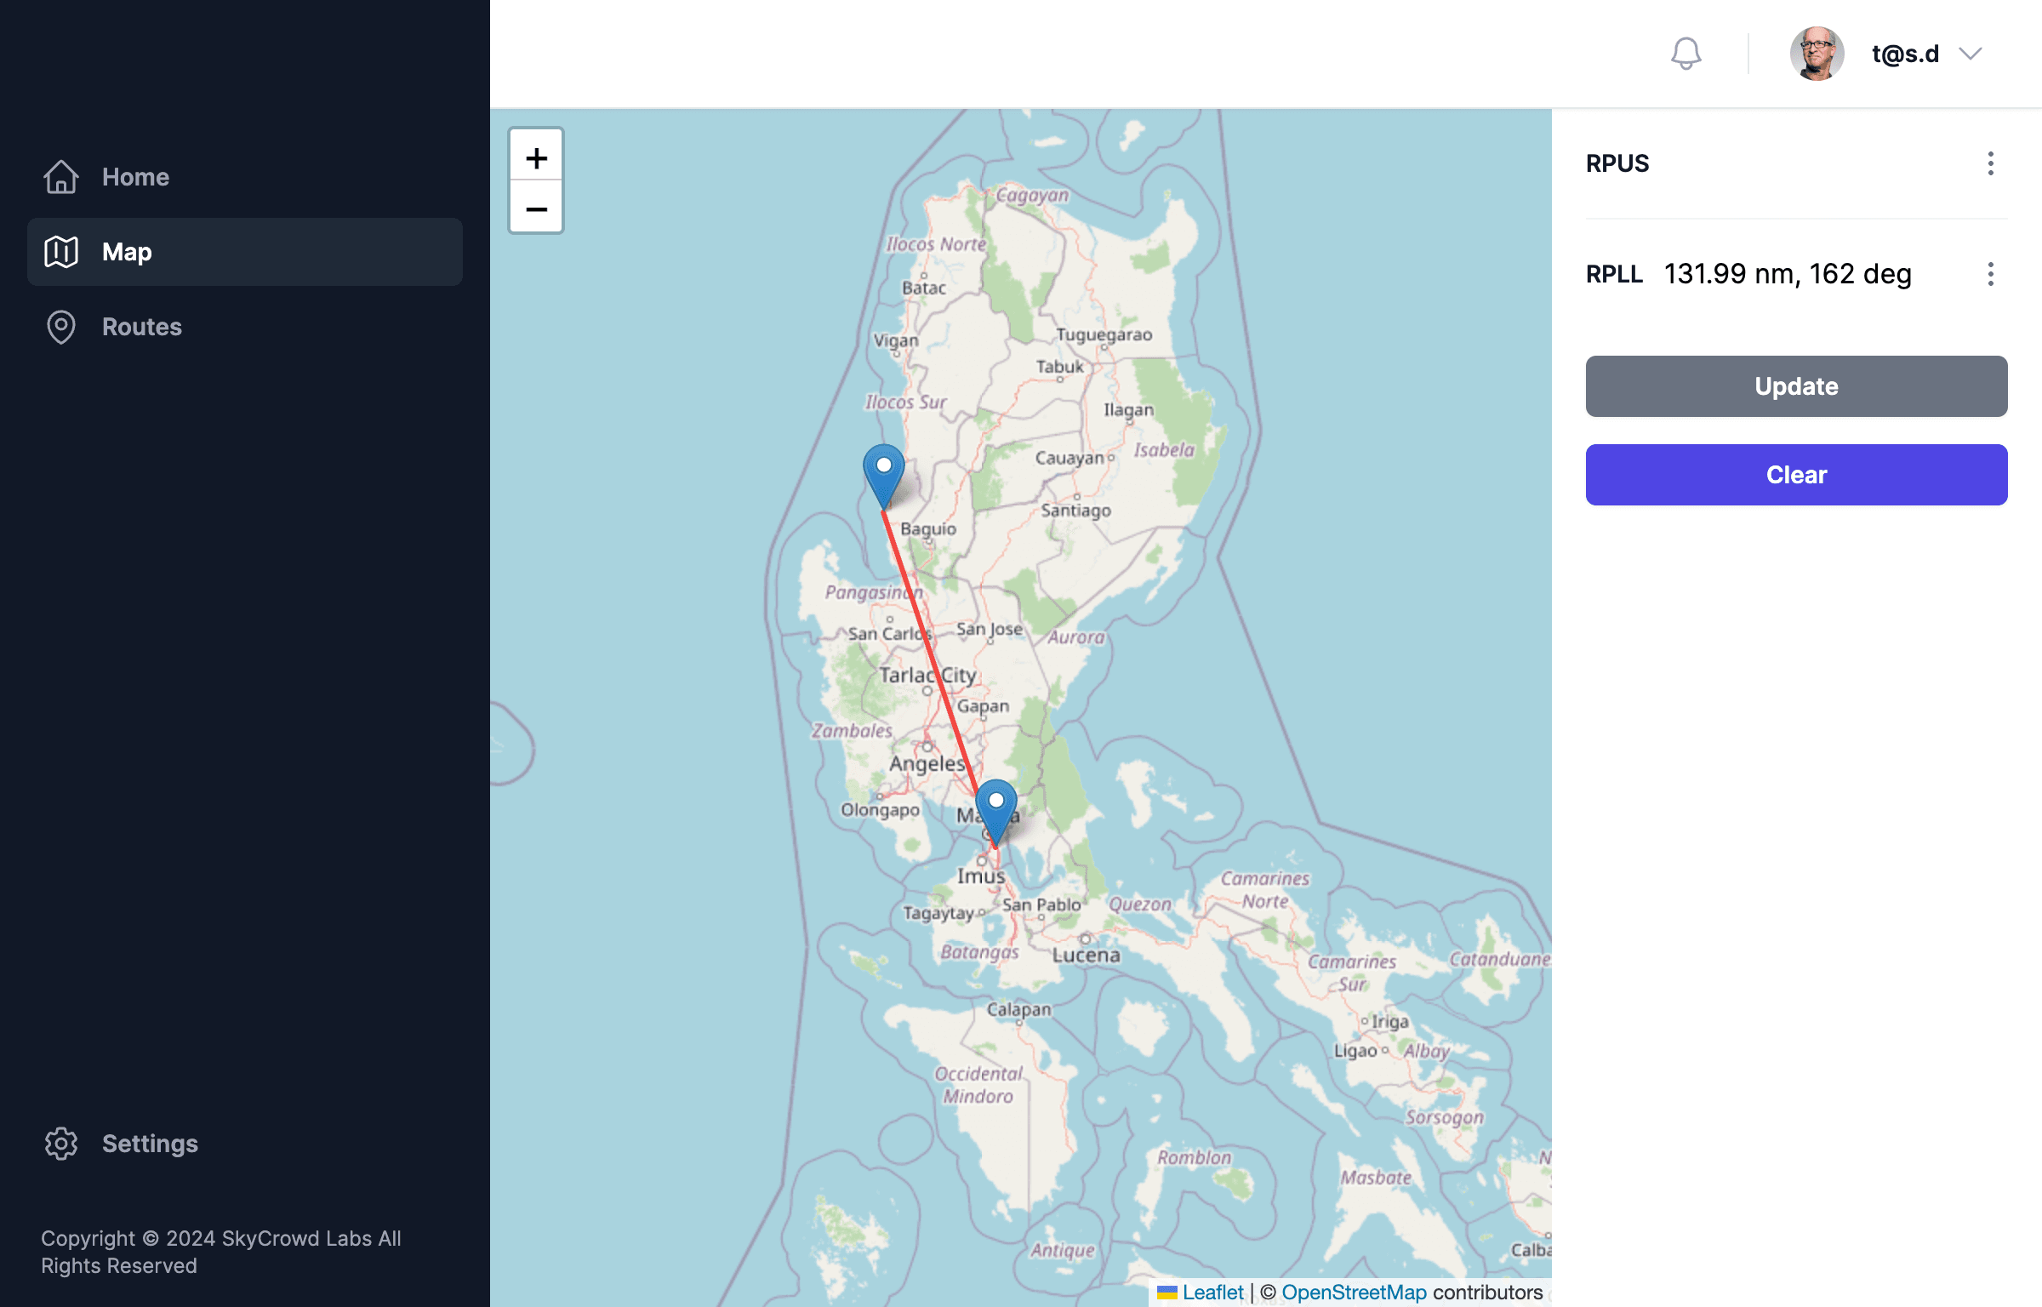
Task: Select the Map menu item
Action: [x=244, y=252]
